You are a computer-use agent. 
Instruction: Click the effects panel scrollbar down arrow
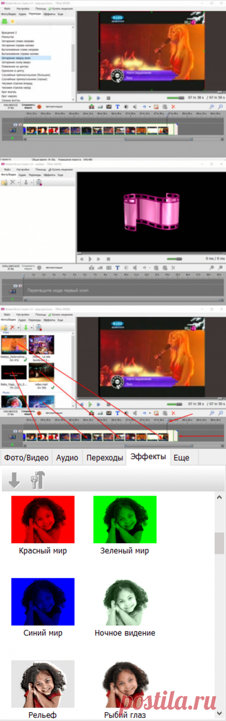220,713
